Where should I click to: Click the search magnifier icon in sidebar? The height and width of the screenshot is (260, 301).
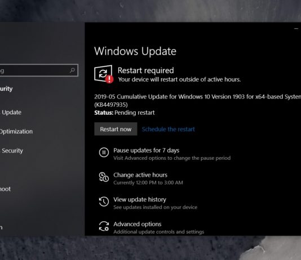click(72, 70)
